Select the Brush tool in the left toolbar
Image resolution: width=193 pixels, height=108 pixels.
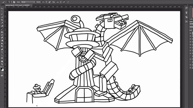[2, 29]
